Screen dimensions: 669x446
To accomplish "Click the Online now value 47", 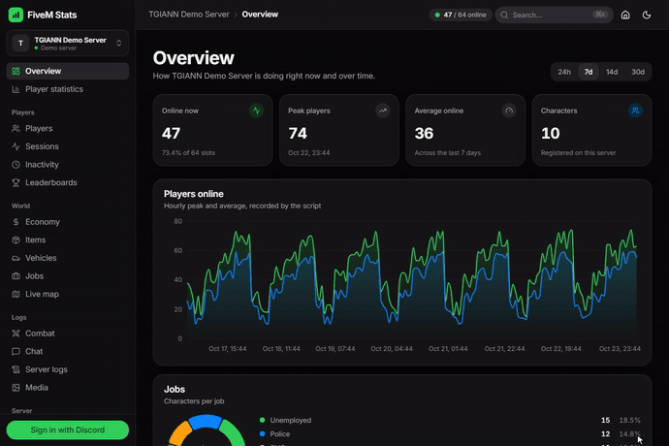I will pyautogui.click(x=171, y=134).
